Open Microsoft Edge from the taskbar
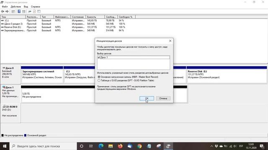 tap(101, 146)
